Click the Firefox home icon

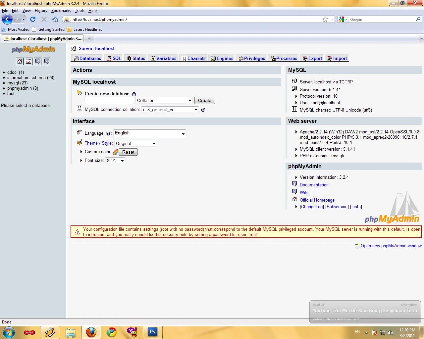[x=55, y=19]
